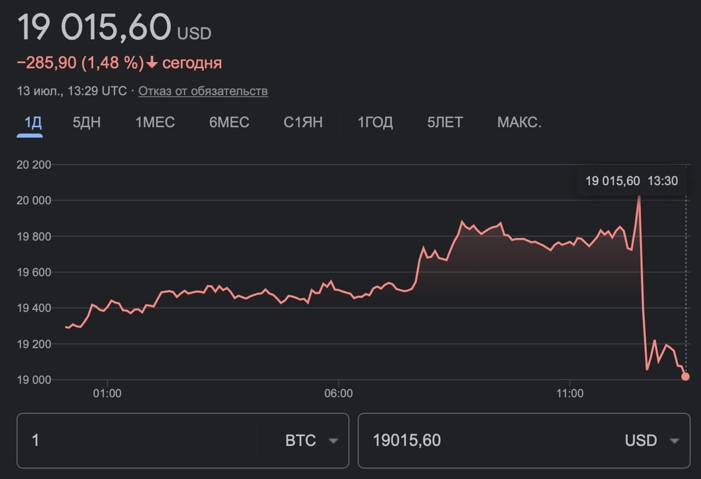Click the сегодня label

[192, 63]
